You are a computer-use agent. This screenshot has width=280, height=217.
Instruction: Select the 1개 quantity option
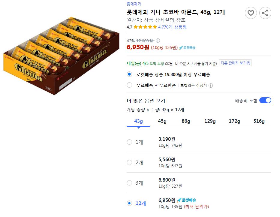tap(129, 142)
